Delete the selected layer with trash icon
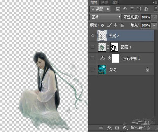The height and width of the screenshot is (132, 158). click(x=148, y=128)
